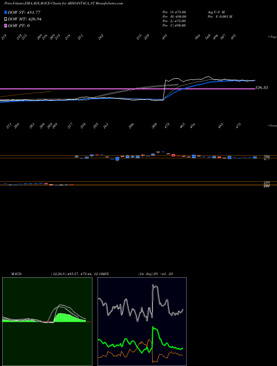Viewport: 277px width, 366px height.
Task: Click the 'MACD:' panel heading
Action: pos(17,274)
